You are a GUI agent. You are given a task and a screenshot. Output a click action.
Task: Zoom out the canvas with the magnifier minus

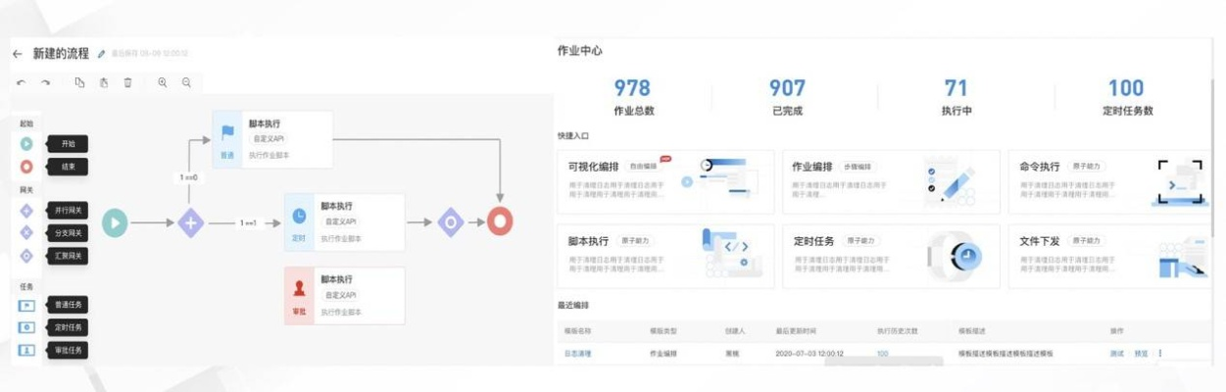pyautogui.click(x=186, y=83)
